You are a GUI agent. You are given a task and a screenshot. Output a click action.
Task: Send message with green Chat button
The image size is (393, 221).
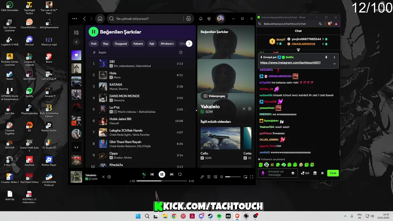coord(333,173)
